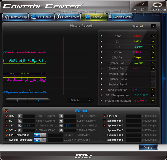Toggle the Select All checkbox

pyautogui.click(x=153, y=26)
